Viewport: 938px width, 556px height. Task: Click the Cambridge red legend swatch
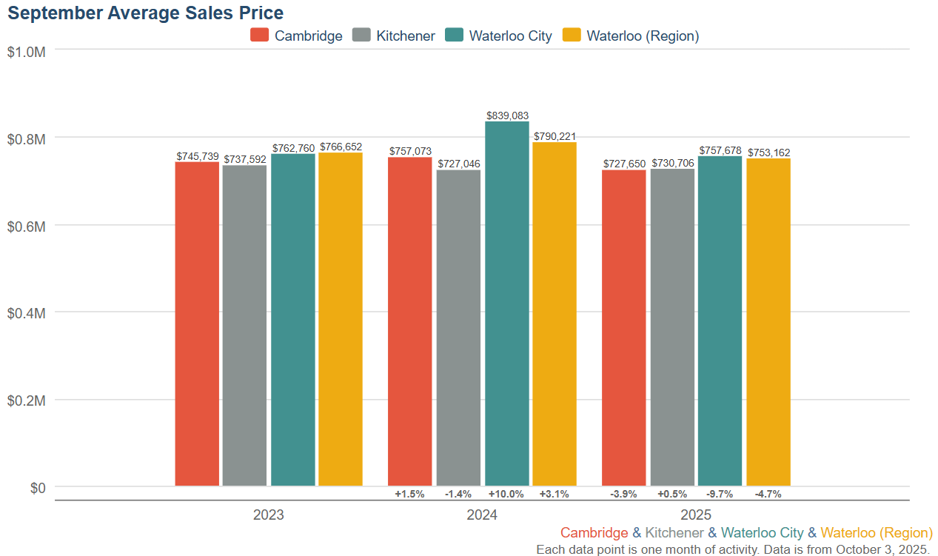260,36
